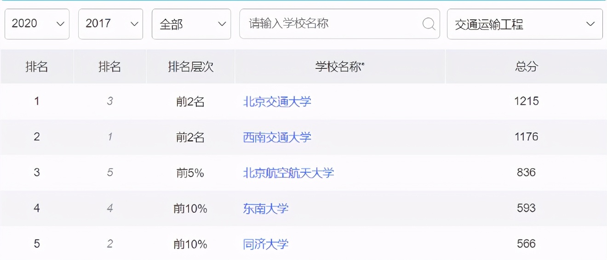
Task: Click the 总分 column header
Action: tap(526, 67)
